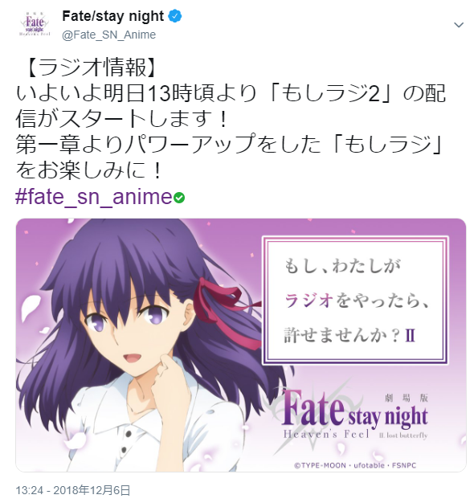
Task: Open the tweet options chevron menu
Action: [459, 25]
